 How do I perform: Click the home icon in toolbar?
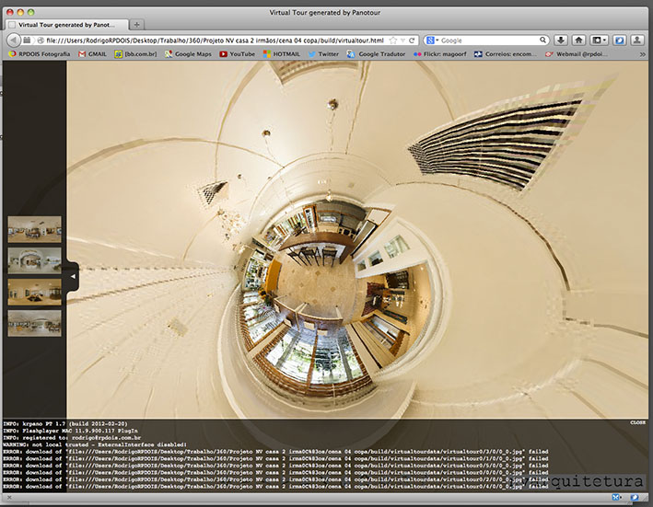click(x=578, y=40)
